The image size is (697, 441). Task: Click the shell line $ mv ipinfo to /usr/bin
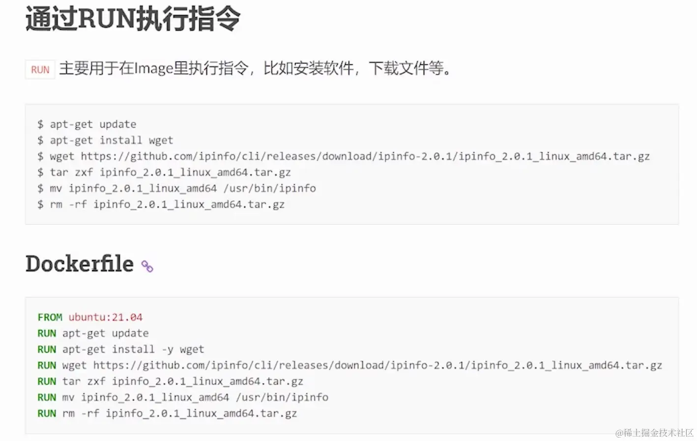pyautogui.click(x=176, y=189)
